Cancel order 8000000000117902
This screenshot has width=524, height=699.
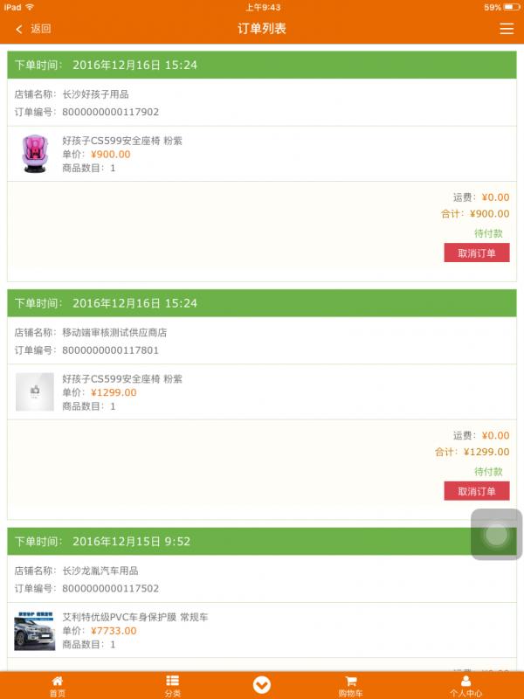pos(476,253)
